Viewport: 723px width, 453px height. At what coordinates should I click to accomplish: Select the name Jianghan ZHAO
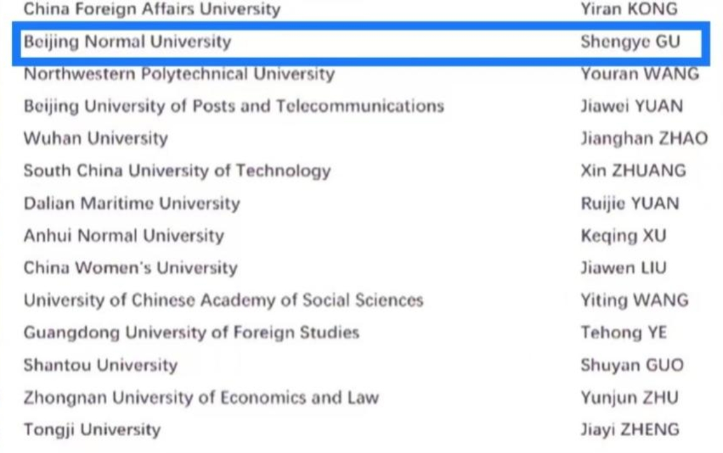click(644, 138)
